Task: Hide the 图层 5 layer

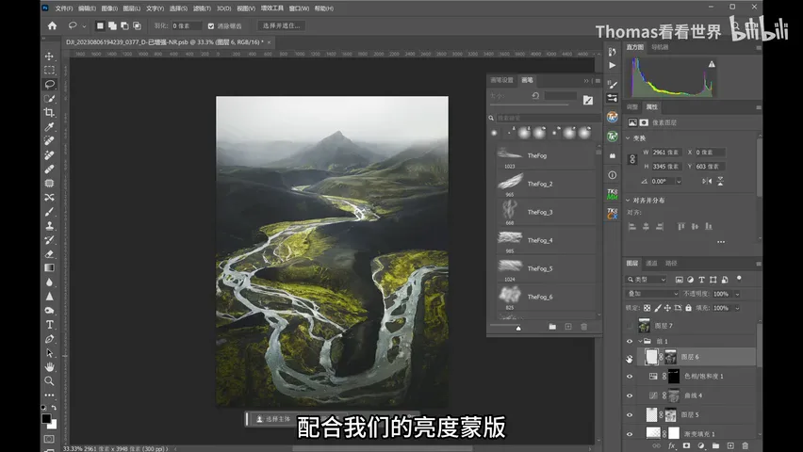Action: point(630,414)
